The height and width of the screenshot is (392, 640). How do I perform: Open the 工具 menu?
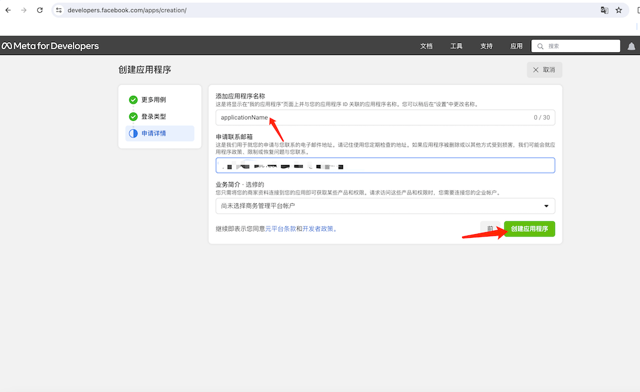[456, 46]
